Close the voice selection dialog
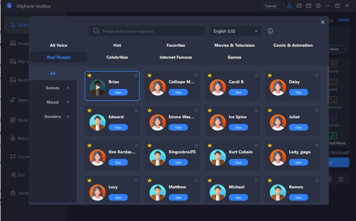Image resolution: width=356 pixels, height=221 pixels. 322,22
